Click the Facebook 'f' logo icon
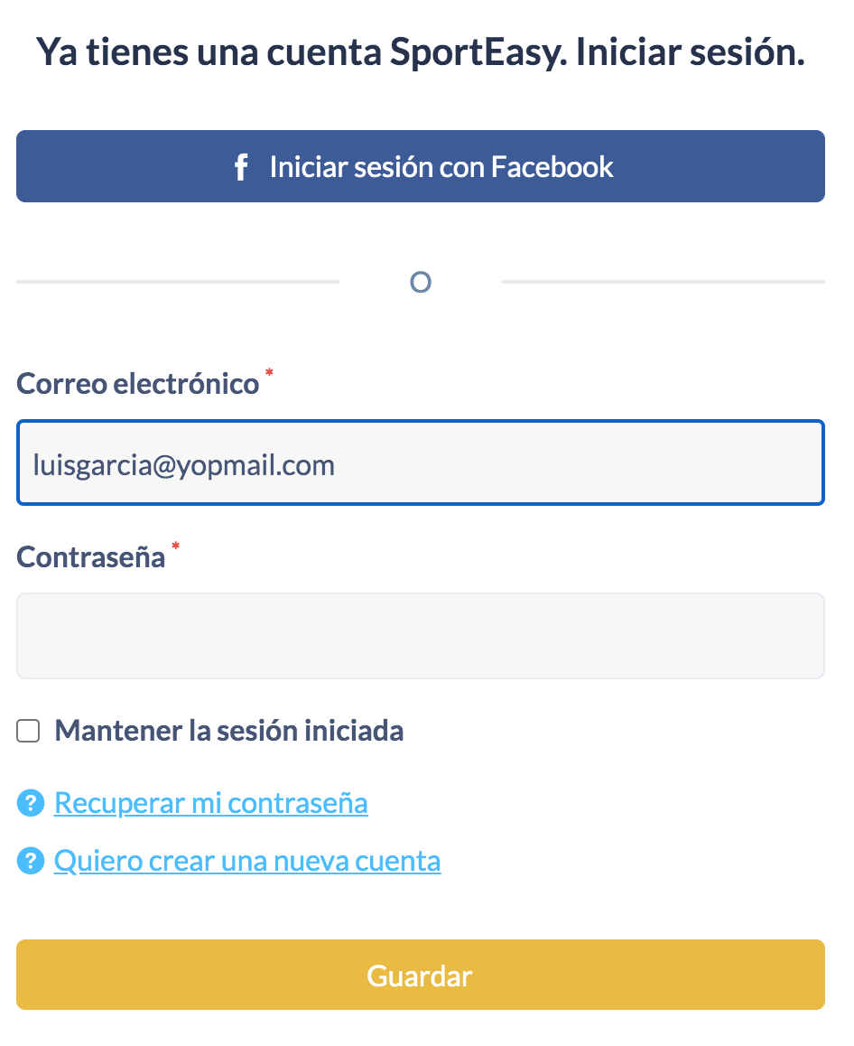This screenshot has height=1046, width=854. [240, 167]
